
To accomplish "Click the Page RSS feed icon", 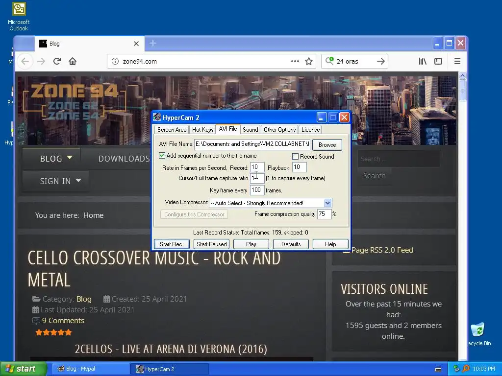I will pyautogui.click(x=346, y=251).
